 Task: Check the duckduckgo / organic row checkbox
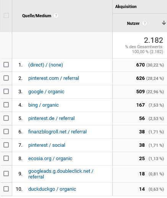click(6, 189)
